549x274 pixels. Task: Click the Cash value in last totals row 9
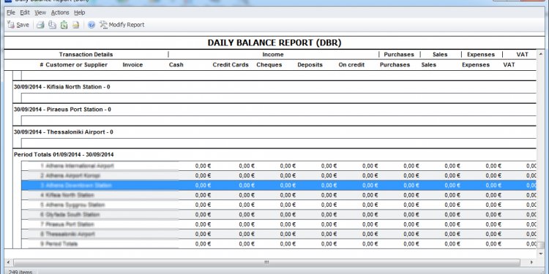(x=203, y=244)
